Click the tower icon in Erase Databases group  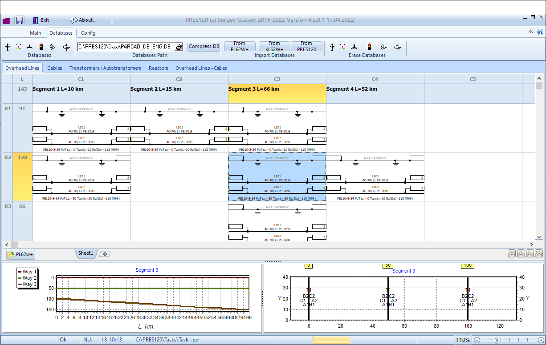[x=332, y=47]
